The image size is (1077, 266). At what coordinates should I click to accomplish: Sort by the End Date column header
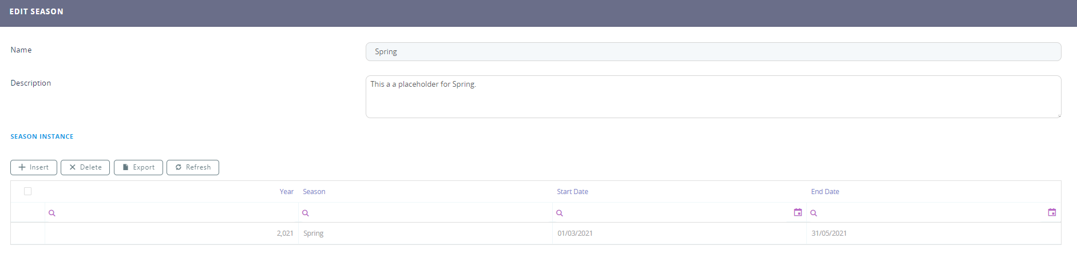click(825, 192)
